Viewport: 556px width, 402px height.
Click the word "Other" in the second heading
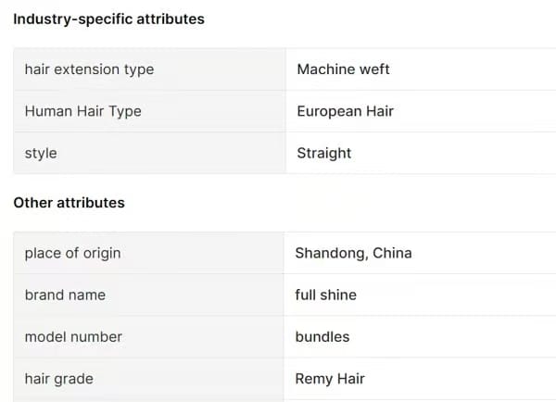32,202
